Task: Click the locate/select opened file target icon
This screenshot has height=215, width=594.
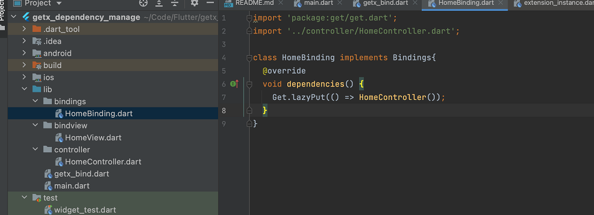Action: point(143,3)
